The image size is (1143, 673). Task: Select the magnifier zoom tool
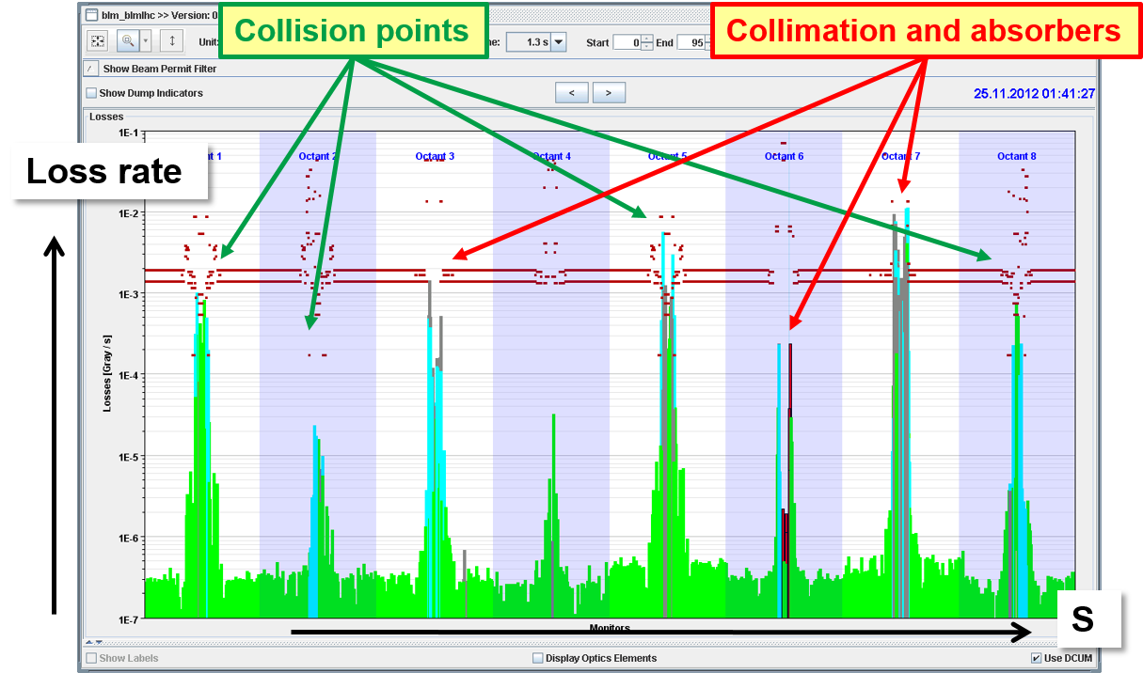click(128, 41)
